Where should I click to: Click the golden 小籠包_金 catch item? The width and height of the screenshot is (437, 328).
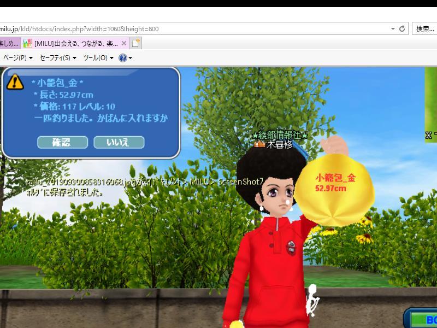point(334,189)
